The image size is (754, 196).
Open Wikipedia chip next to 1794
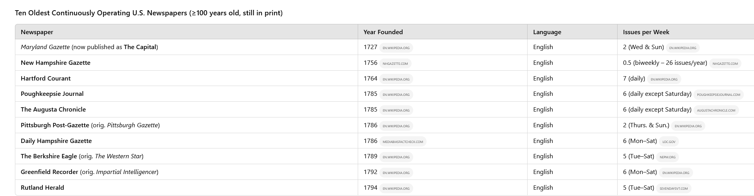tap(396, 189)
